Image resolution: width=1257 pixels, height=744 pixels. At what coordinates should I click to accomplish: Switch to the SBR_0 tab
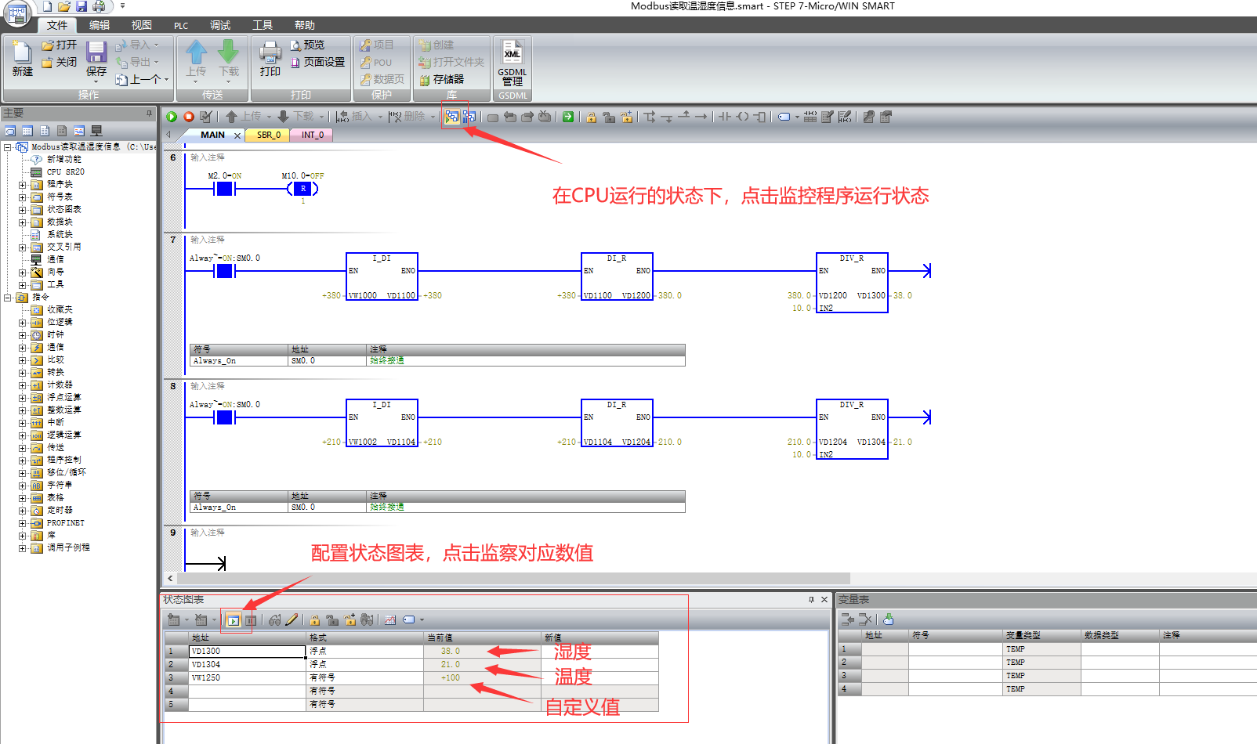[x=269, y=135]
